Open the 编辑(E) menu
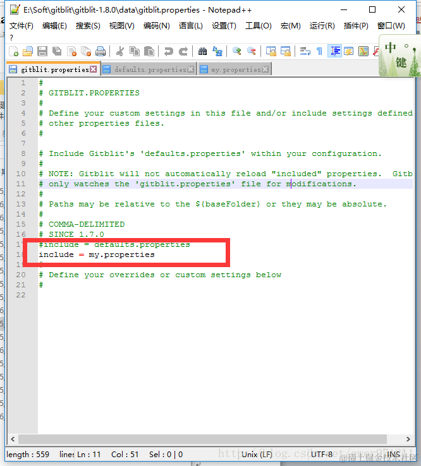This screenshot has height=466, width=421. pyautogui.click(x=54, y=26)
